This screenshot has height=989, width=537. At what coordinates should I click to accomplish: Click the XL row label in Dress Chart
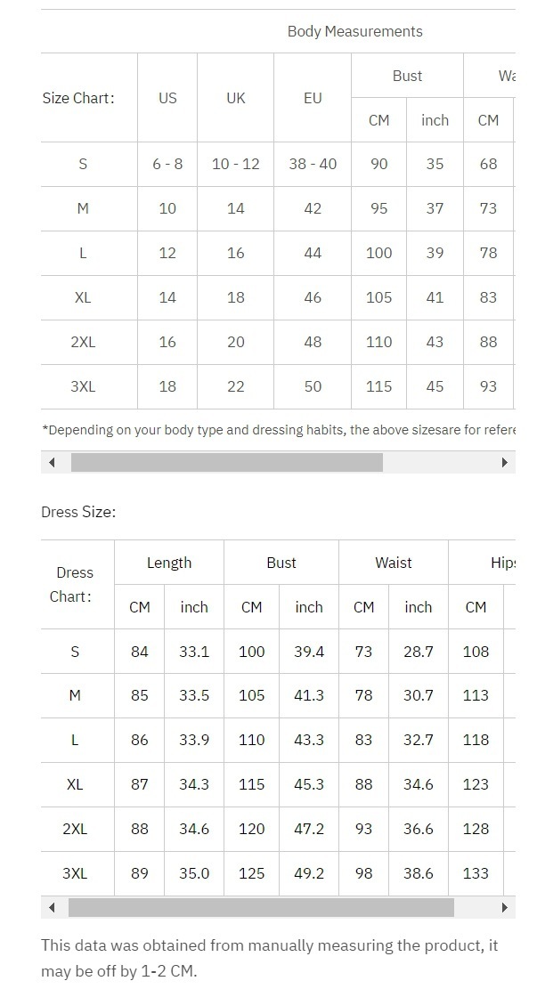pyautogui.click(x=75, y=784)
